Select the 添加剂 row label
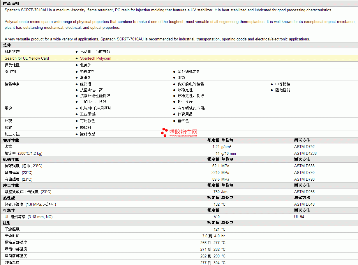Image resolution: width=358 pixels, height=265 pixels. (10, 72)
